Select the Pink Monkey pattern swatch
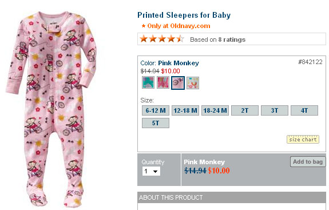 click(x=178, y=82)
